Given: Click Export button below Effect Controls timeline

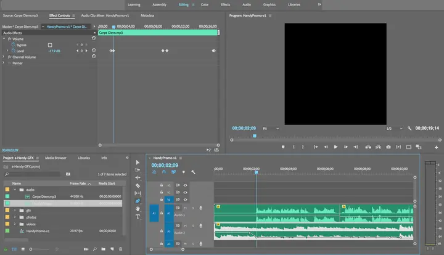Looking at the screenshot, I should [216, 150].
